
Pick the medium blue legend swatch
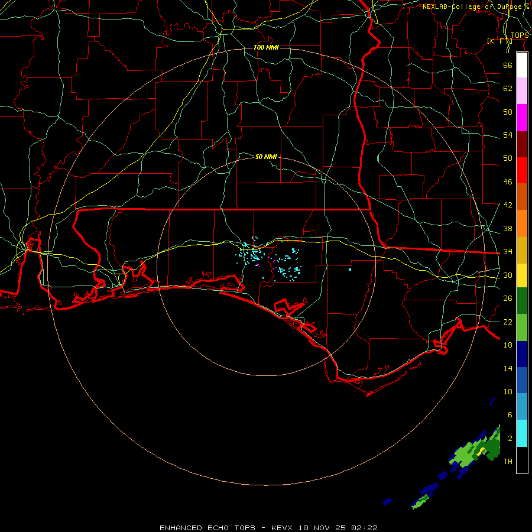pyautogui.click(x=522, y=380)
